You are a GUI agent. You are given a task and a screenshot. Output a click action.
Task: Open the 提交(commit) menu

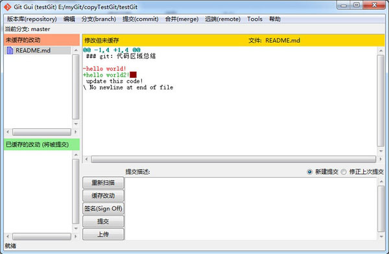[141, 19]
